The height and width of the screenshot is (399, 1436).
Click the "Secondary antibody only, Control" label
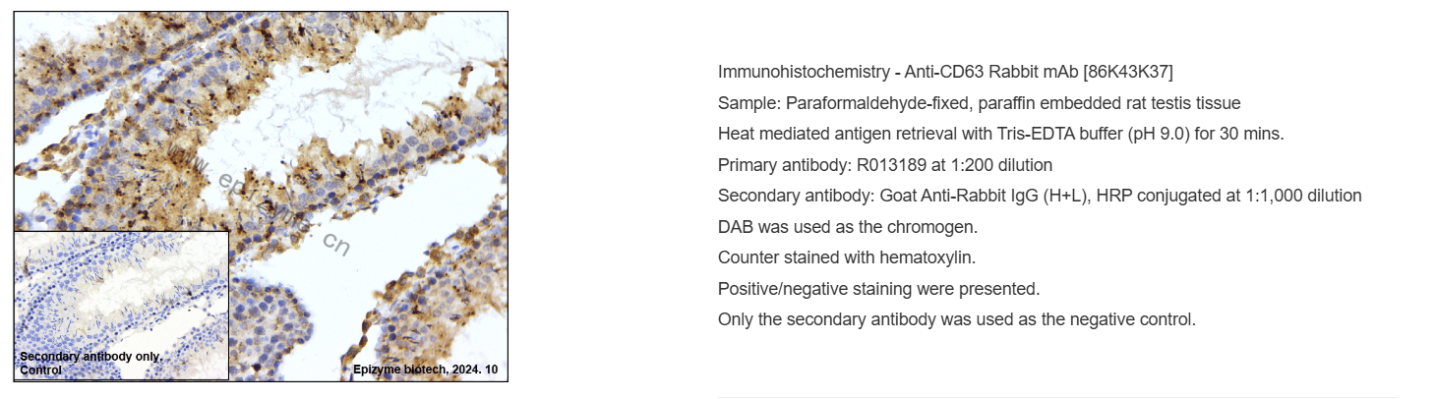(90, 363)
